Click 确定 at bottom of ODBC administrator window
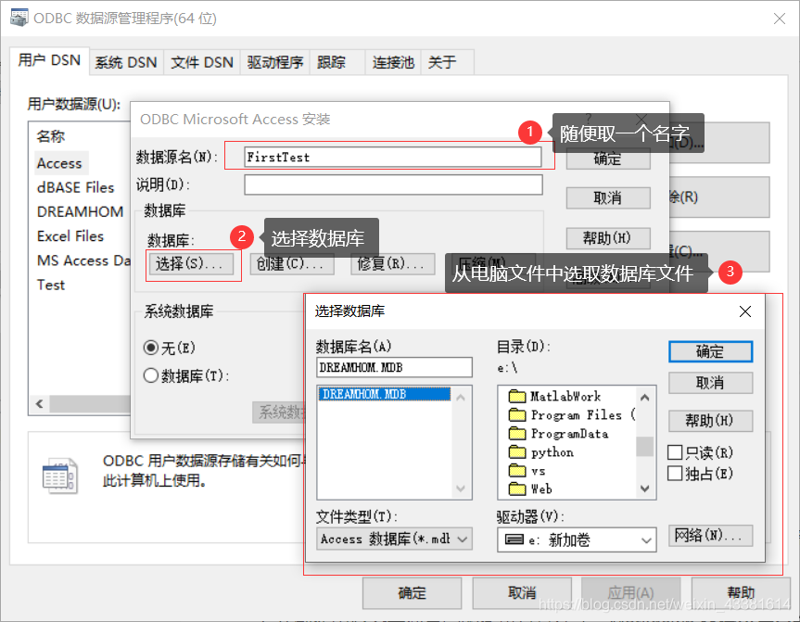This screenshot has width=800, height=622. (413, 593)
